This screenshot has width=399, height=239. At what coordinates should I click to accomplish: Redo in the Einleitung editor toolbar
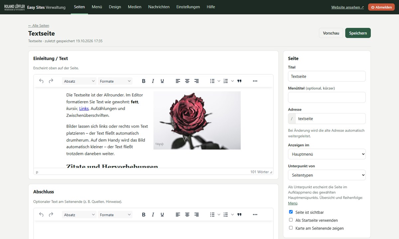[x=51, y=81]
